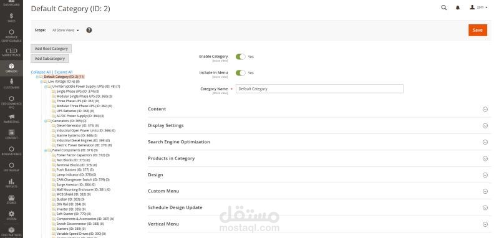Open Advance Configurable sidebar item
This screenshot has width=499, height=238.
pos(11,36)
